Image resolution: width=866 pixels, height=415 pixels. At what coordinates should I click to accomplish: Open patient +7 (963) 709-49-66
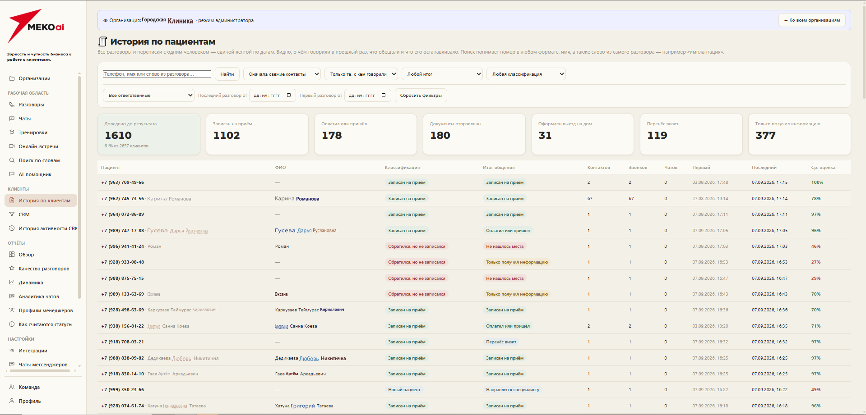[x=123, y=182]
